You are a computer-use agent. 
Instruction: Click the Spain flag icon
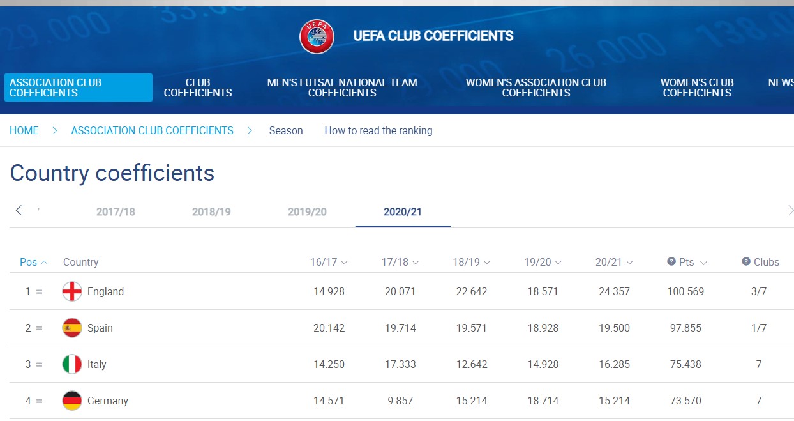click(72, 328)
